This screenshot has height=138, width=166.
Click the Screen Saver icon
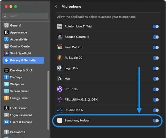click(x=6, y=91)
